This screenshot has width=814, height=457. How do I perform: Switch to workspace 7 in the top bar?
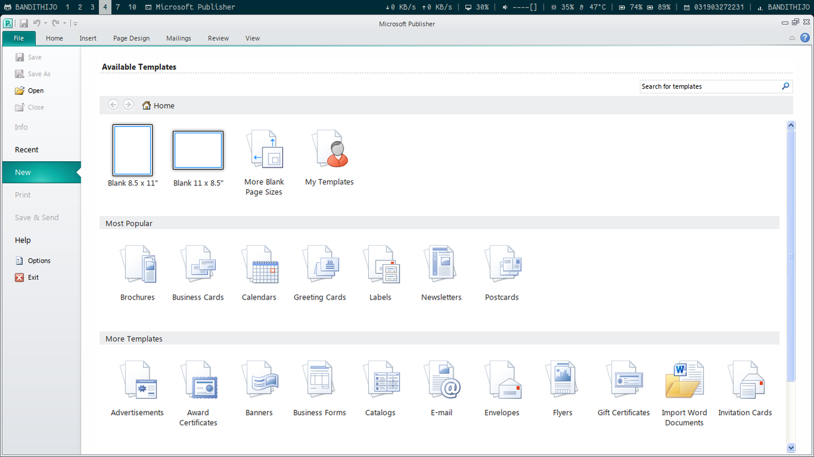[x=118, y=7]
